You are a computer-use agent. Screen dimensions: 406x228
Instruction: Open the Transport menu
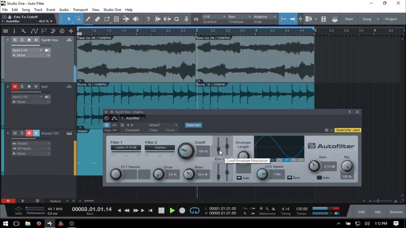(x=80, y=10)
